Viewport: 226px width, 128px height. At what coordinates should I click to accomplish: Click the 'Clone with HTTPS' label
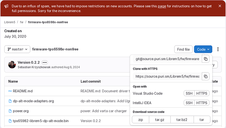145,69
